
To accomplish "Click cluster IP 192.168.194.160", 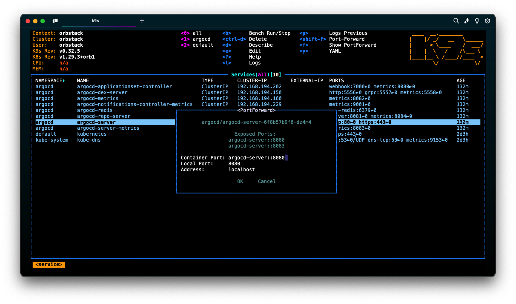I will click(x=259, y=98).
